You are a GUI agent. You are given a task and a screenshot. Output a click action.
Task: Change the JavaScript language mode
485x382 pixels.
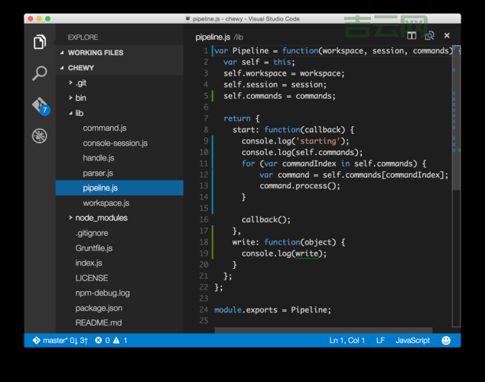[412, 340]
